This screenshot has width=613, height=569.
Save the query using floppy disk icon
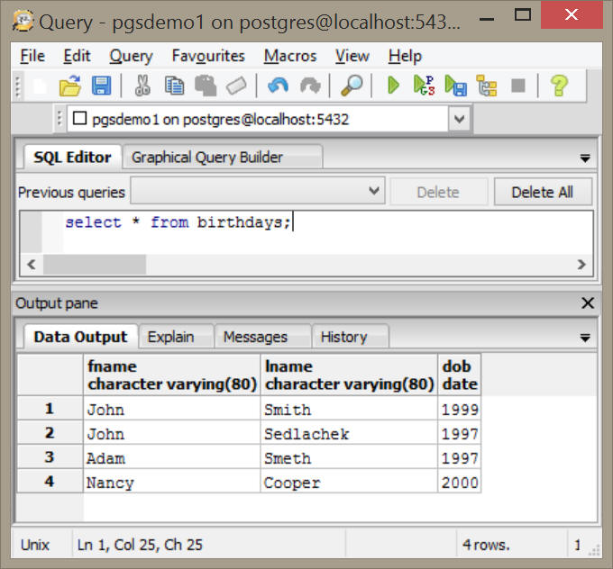[x=101, y=86]
